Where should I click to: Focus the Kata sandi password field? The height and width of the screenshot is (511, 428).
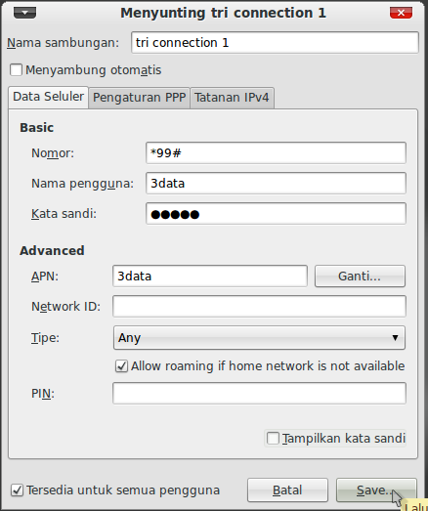tap(276, 213)
